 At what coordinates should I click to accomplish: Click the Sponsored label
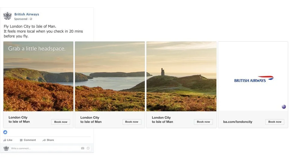click(x=21, y=19)
